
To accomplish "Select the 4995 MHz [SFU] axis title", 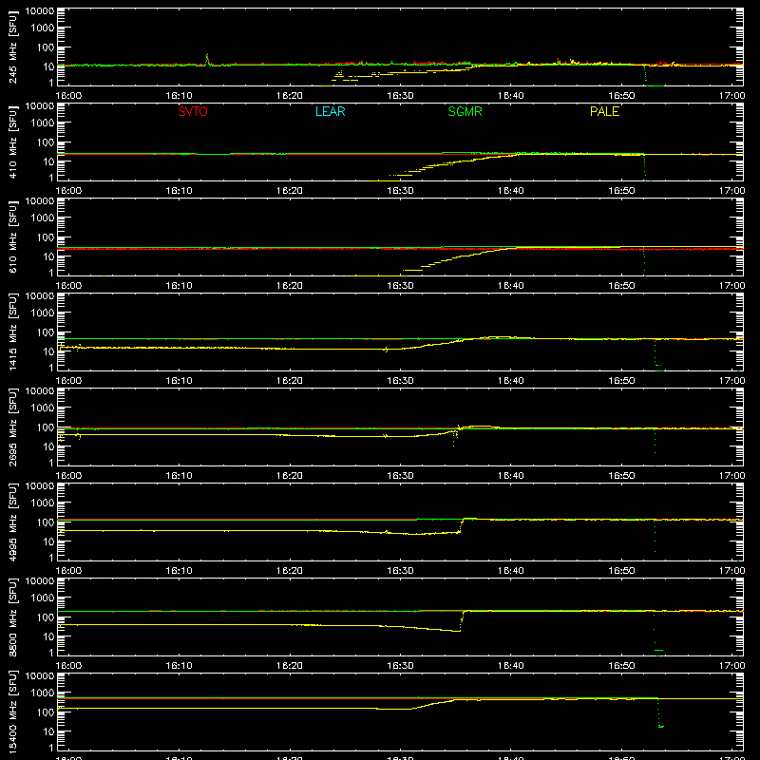I will tap(13, 522).
